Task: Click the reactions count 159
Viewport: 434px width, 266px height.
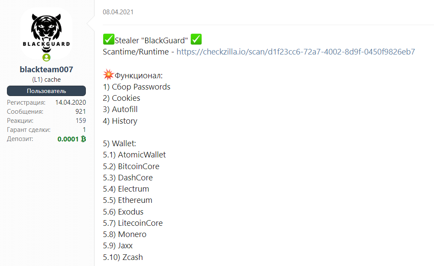Action: (x=81, y=121)
